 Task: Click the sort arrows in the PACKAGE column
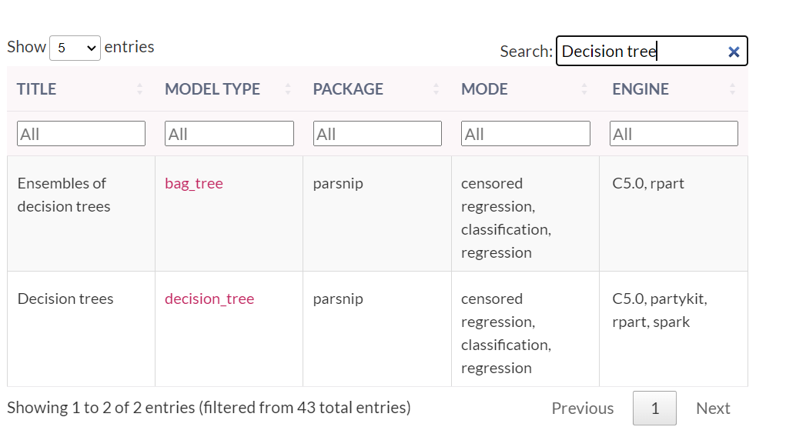[x=436, y=89]
